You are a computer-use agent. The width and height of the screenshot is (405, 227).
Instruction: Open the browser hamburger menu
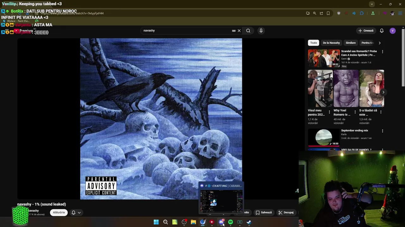click(400, 13)
